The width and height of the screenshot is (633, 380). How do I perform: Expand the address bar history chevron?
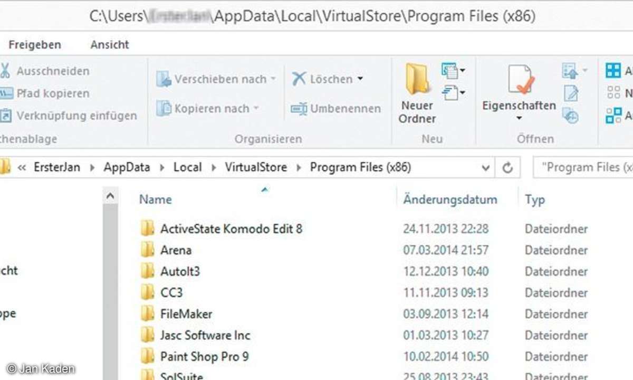coord(486,168)
